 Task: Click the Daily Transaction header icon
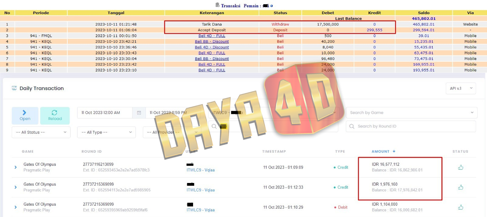click(15, 88)
